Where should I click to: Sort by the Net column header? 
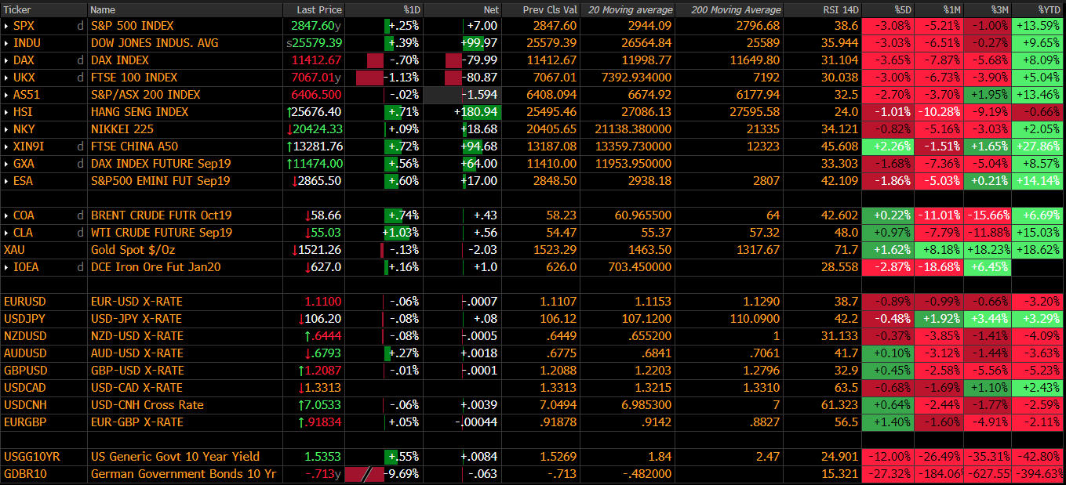pos(462,9)
